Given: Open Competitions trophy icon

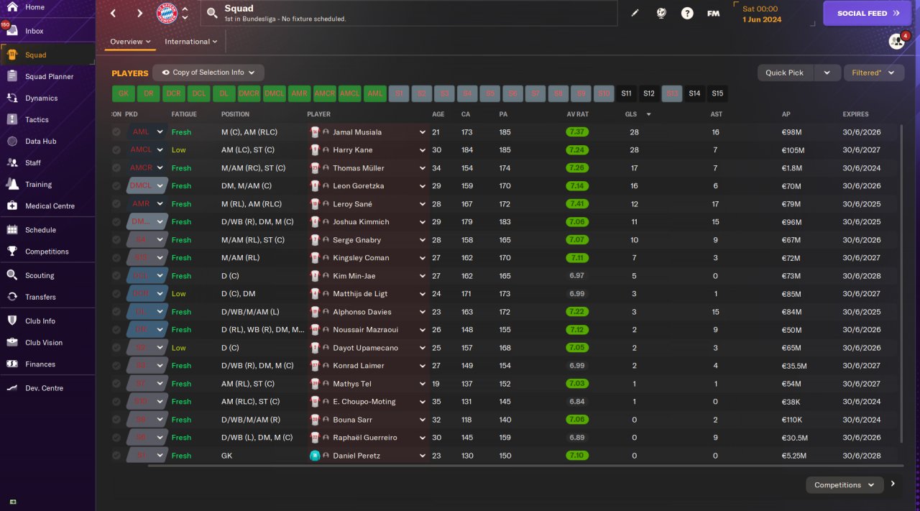Looking at the screenshot, I should pyautogui.click(x=12, y=252).
